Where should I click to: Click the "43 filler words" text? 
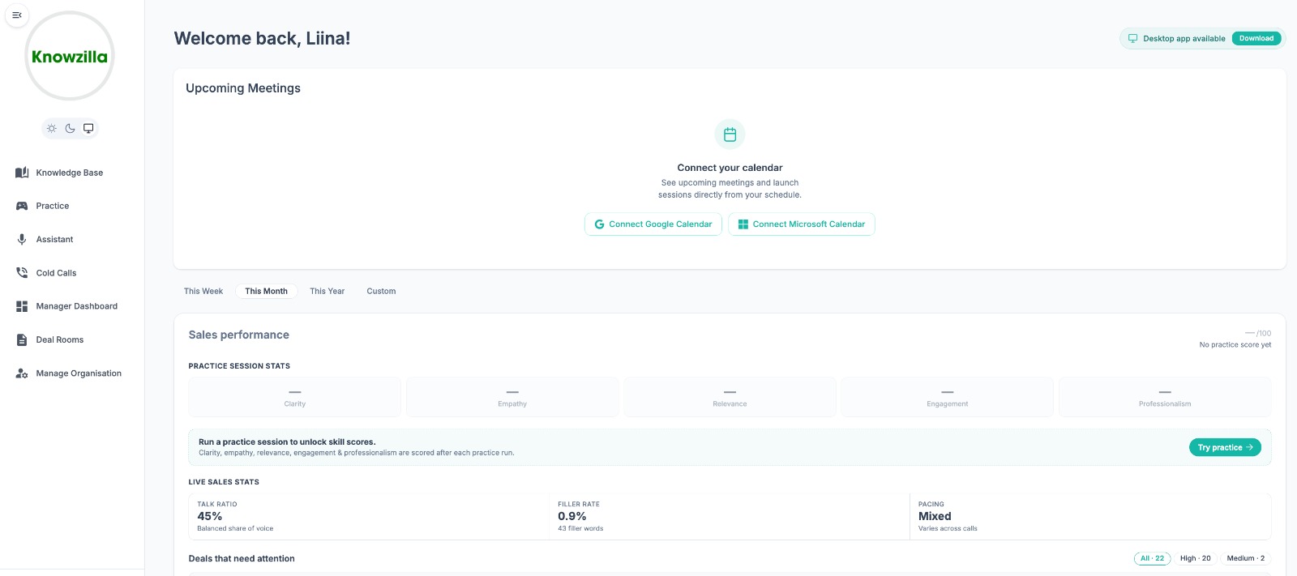pyautogui.click(x=580, y=528)
